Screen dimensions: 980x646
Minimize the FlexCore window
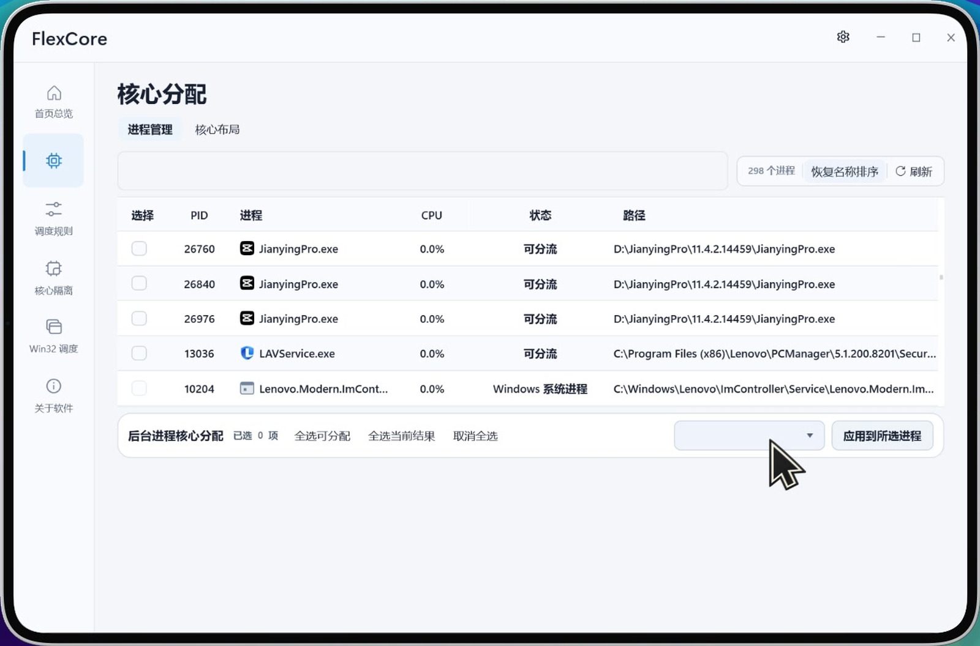coord(881,37)
